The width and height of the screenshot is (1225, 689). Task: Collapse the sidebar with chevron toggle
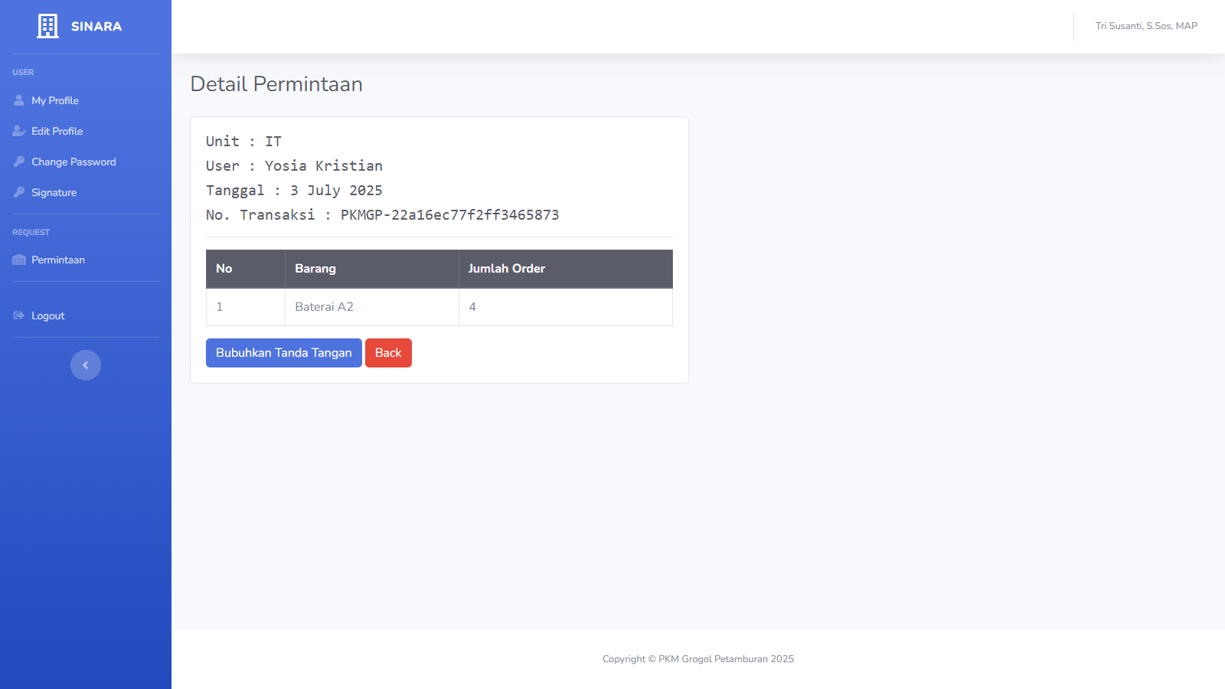pyautogui.click(x=86, y=365)
